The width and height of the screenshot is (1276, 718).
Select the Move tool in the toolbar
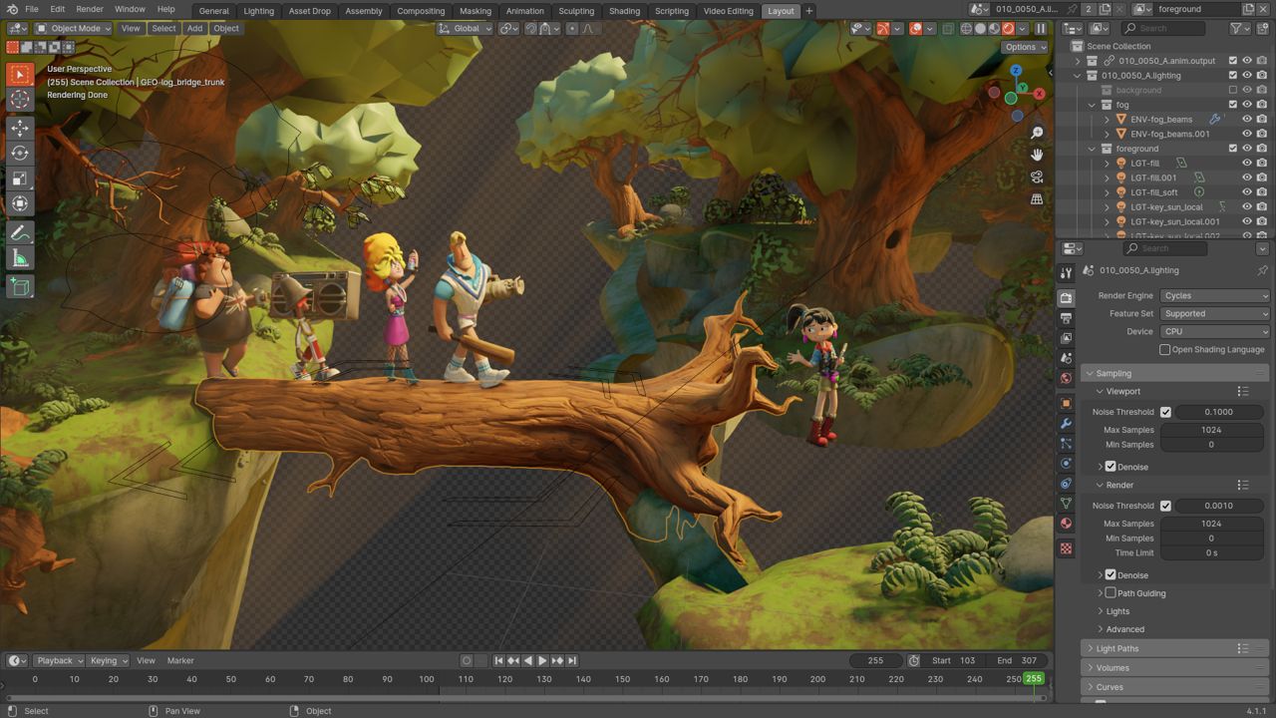coord(20,128)
